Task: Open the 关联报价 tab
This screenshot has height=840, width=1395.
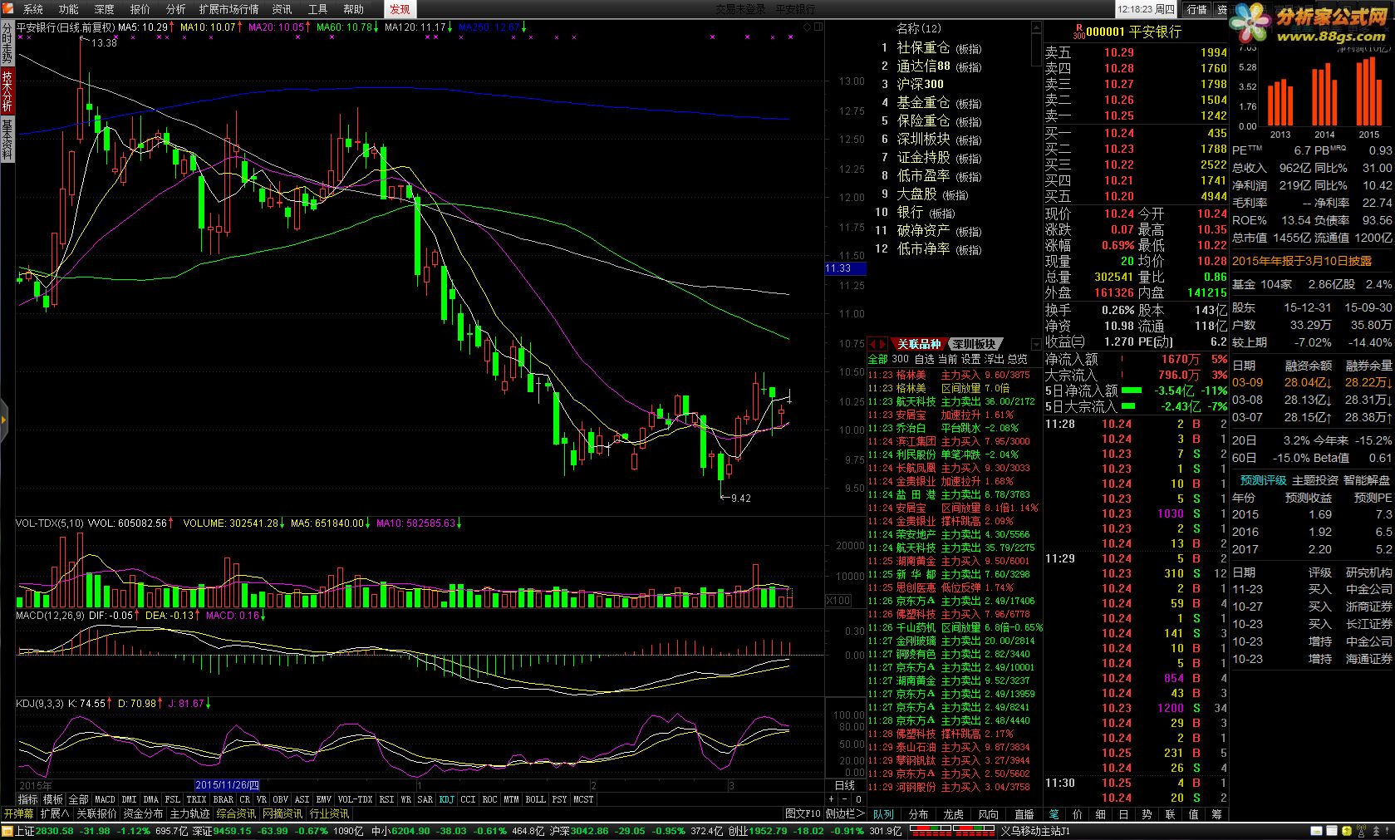Action: pyautogui.click(x=96, y=813)
